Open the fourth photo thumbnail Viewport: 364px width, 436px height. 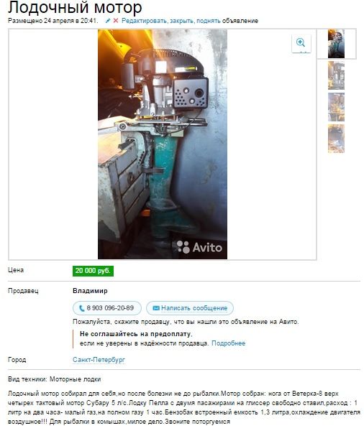336,139
